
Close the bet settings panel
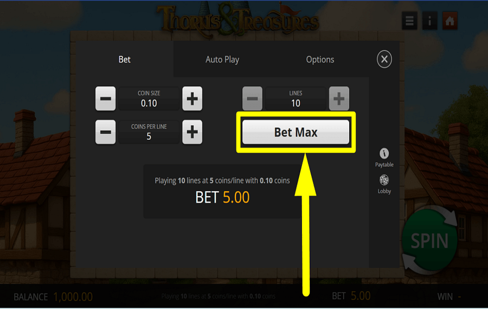pyautogui.click(x=384, y=59)
